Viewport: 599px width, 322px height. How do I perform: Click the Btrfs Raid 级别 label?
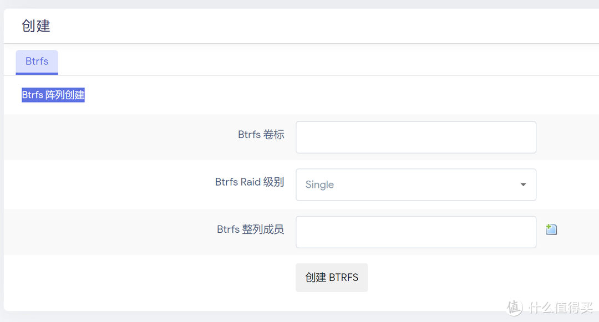click(x=250, y=181)
